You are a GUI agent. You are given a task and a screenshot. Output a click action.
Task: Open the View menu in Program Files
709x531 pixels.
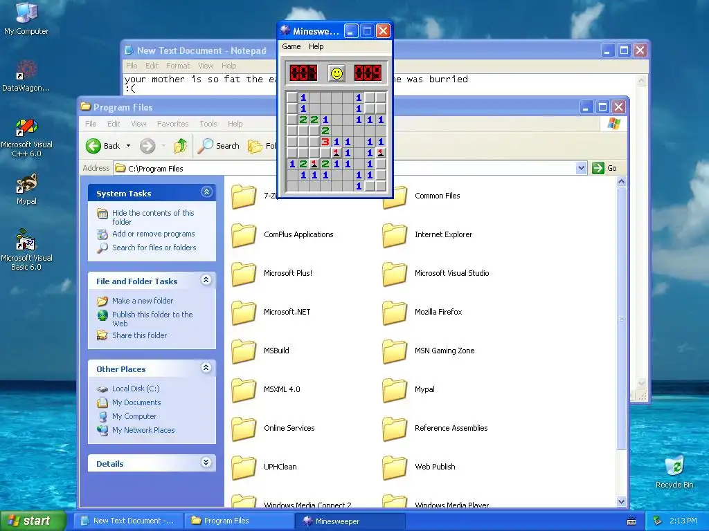[138, 124]
